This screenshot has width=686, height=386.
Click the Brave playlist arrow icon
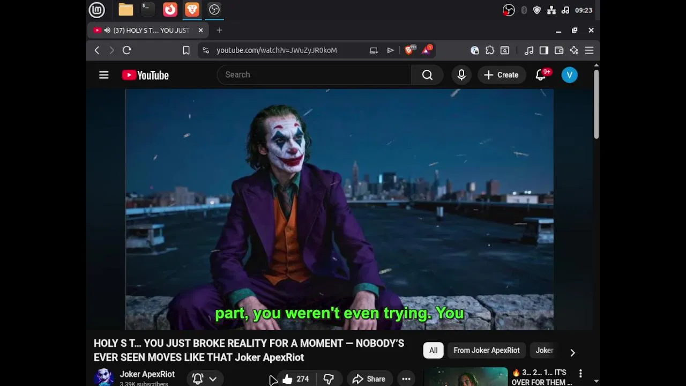390,50
